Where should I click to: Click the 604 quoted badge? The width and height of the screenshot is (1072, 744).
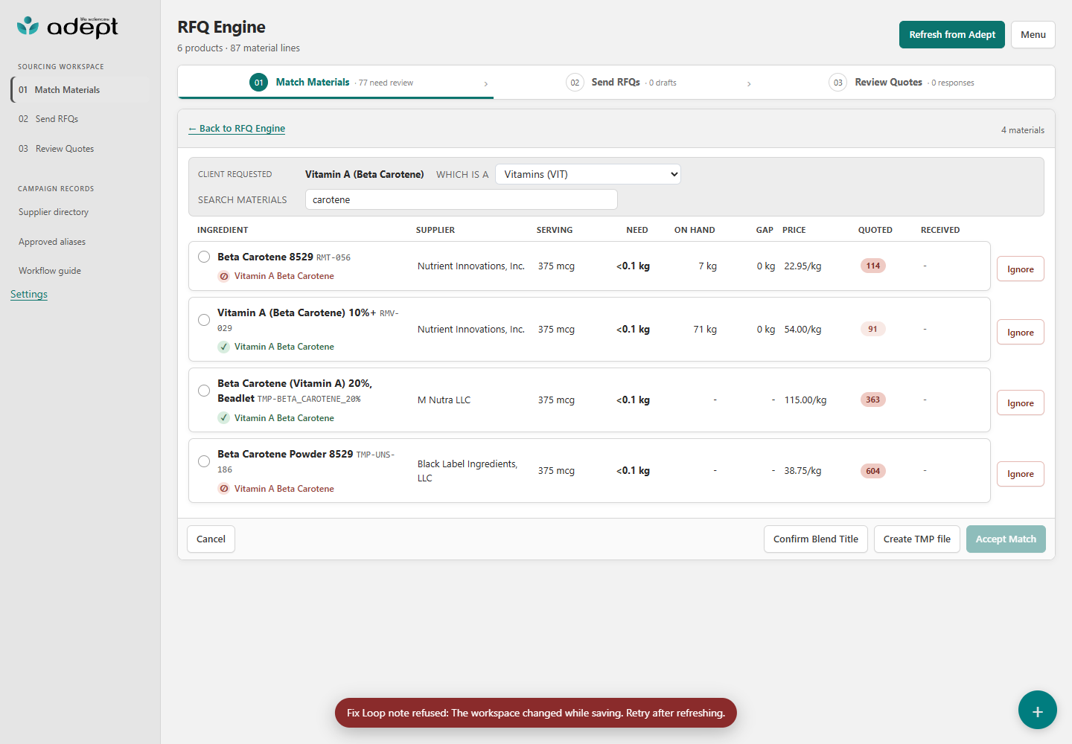[873, 471]
